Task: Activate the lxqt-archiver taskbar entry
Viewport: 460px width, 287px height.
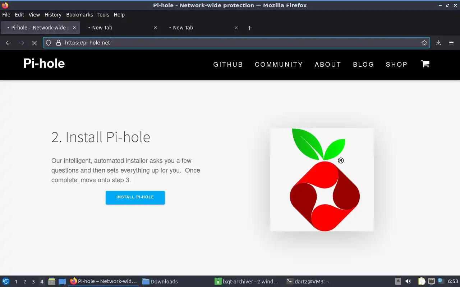Action: (x=248, y=281)
